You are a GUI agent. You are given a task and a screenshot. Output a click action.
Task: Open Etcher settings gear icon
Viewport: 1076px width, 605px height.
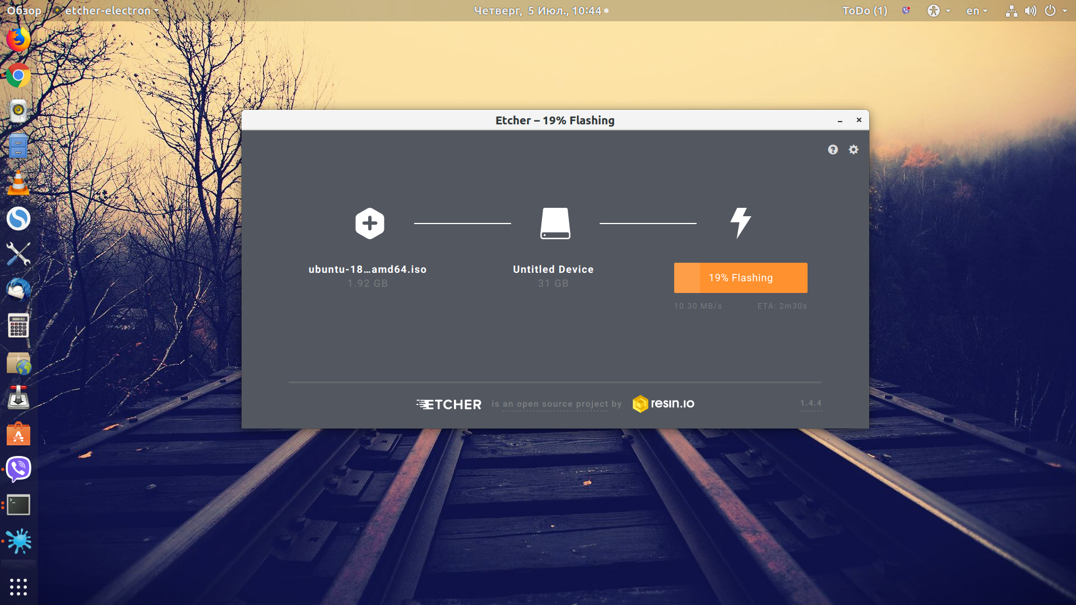point(854,150)
